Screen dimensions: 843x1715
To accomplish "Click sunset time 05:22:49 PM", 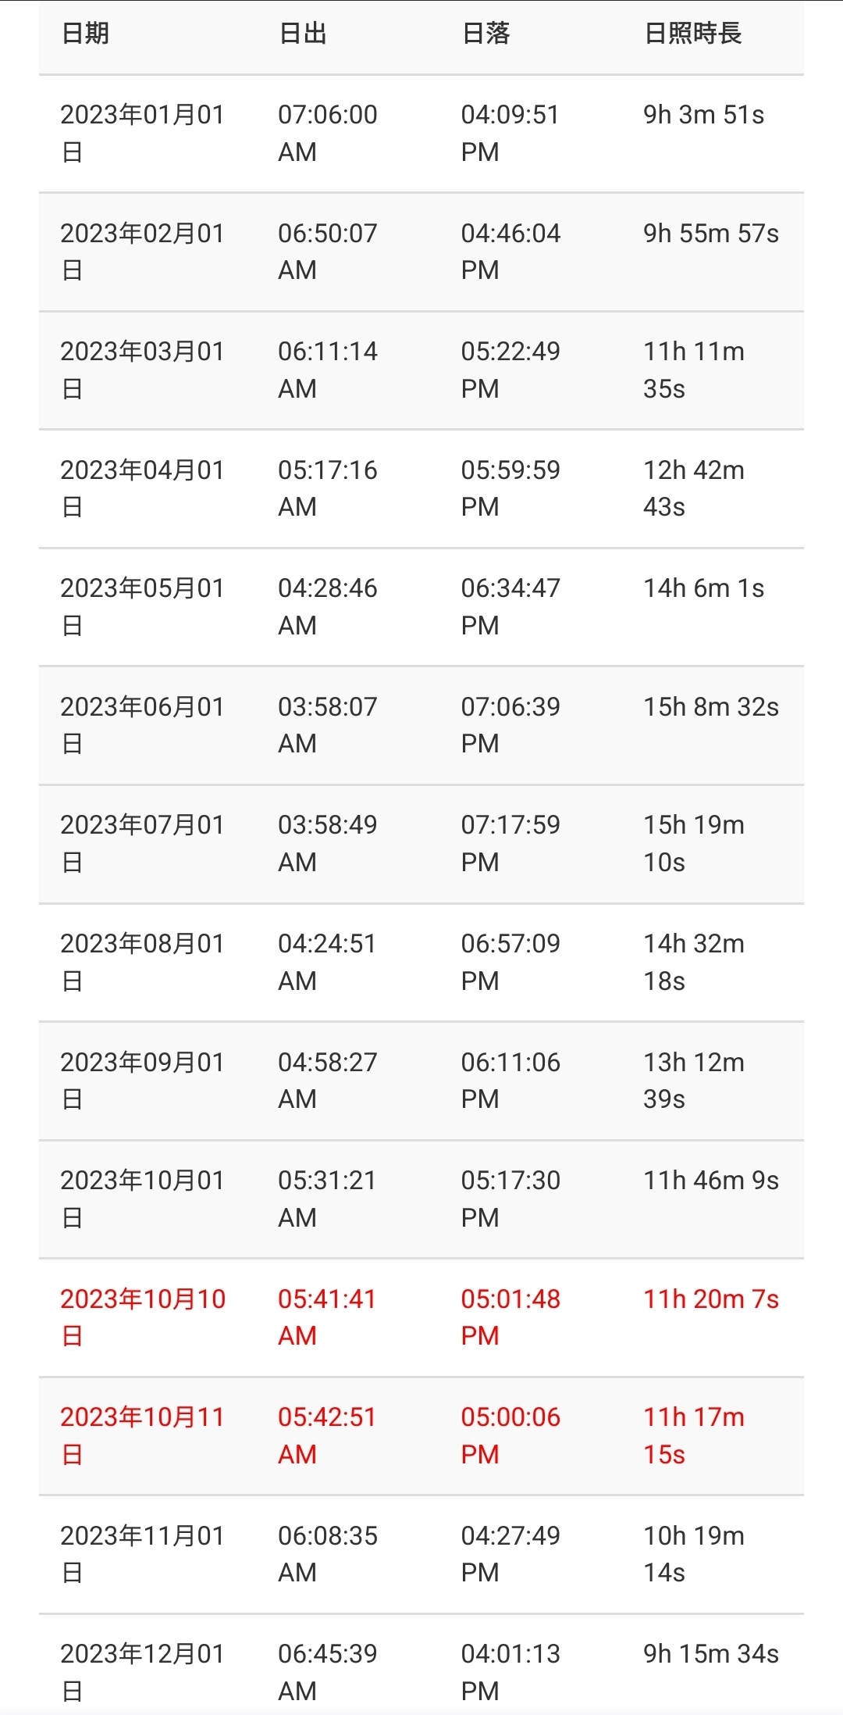I will pos(510,370).
